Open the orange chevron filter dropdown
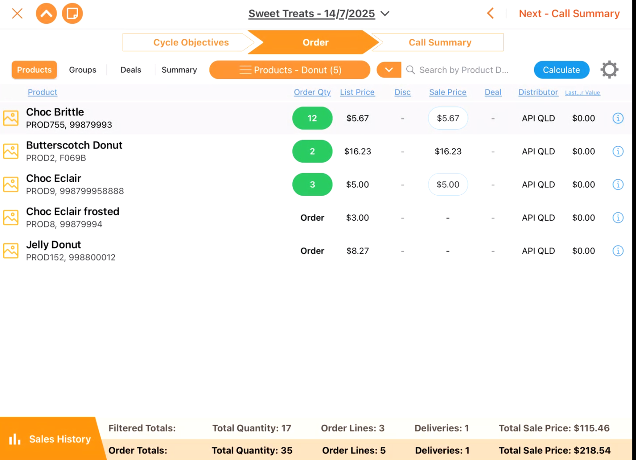The image size is (636, 460). [x=389, y=70]
